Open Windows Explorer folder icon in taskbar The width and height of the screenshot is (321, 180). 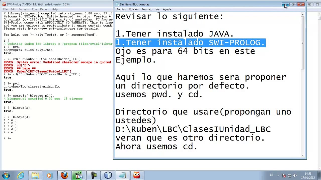click(35, 175)
